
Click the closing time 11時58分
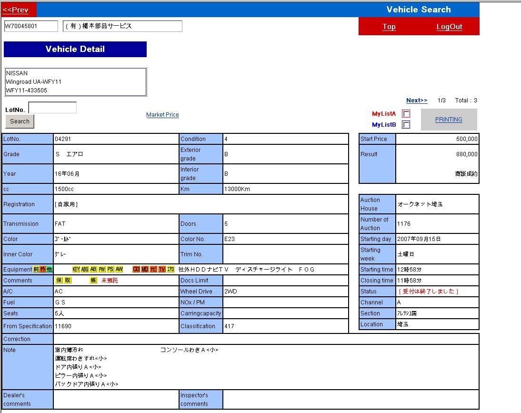pyautogui.click(x=410, y=281)
